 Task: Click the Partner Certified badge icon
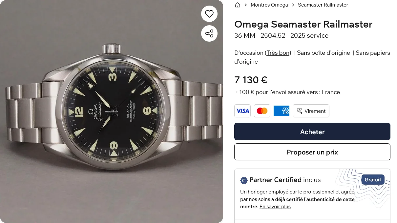click(x=244, y=180)
